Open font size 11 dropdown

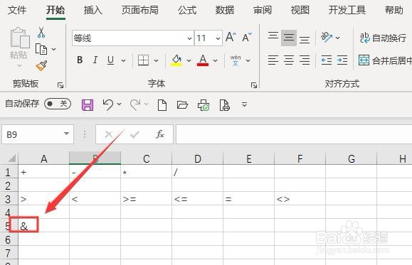coord(218,38)
